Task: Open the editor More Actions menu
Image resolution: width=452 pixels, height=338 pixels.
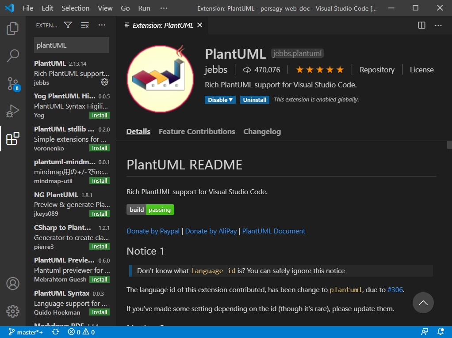Action: coord(438,25)
